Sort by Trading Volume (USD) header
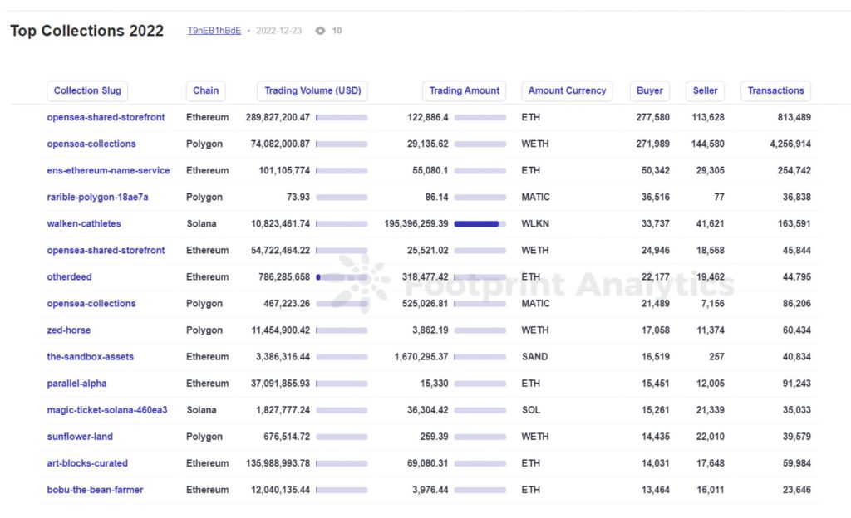This screenshot has width=851, height=518. pos(312,91)
